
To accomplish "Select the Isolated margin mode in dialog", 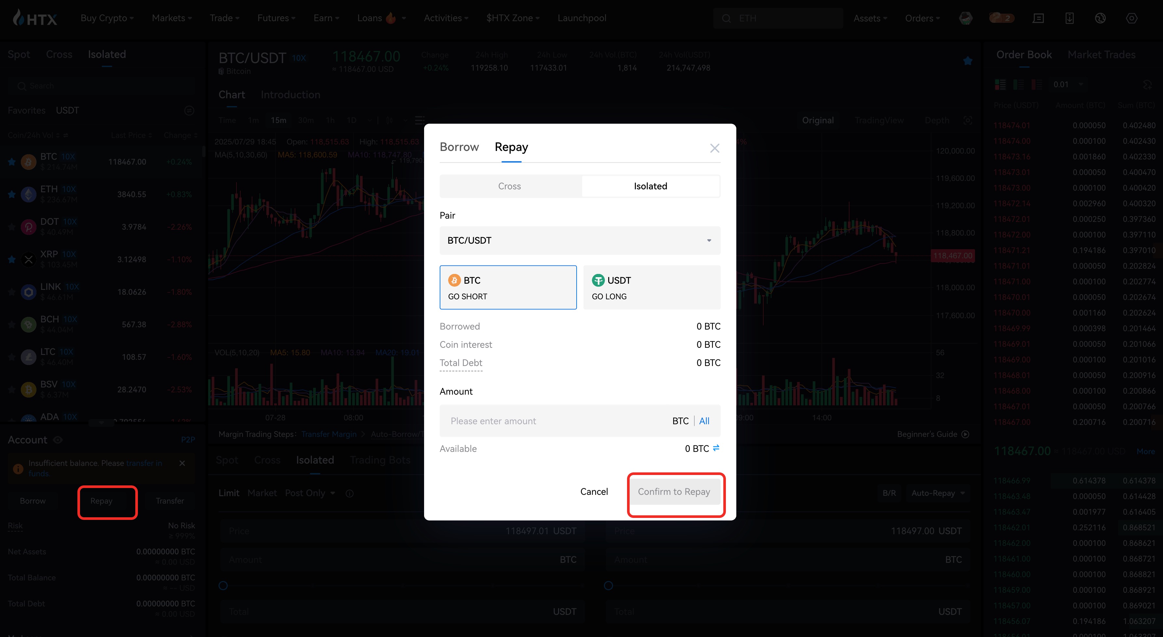I will pos(650,186).
